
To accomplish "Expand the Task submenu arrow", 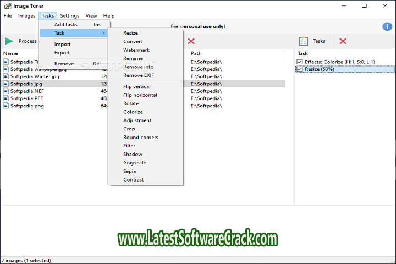I will [x=103, y=33].
